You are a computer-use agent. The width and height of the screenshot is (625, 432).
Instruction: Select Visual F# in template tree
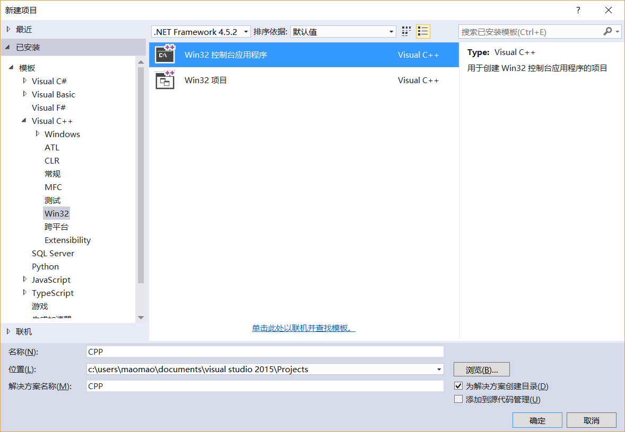click(x=49, y=108)
